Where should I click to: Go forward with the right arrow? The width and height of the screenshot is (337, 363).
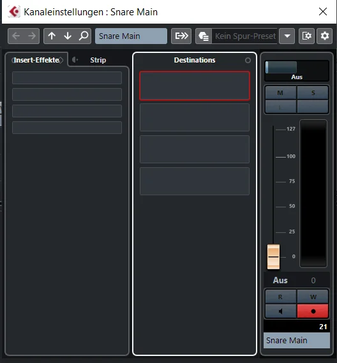32,36
